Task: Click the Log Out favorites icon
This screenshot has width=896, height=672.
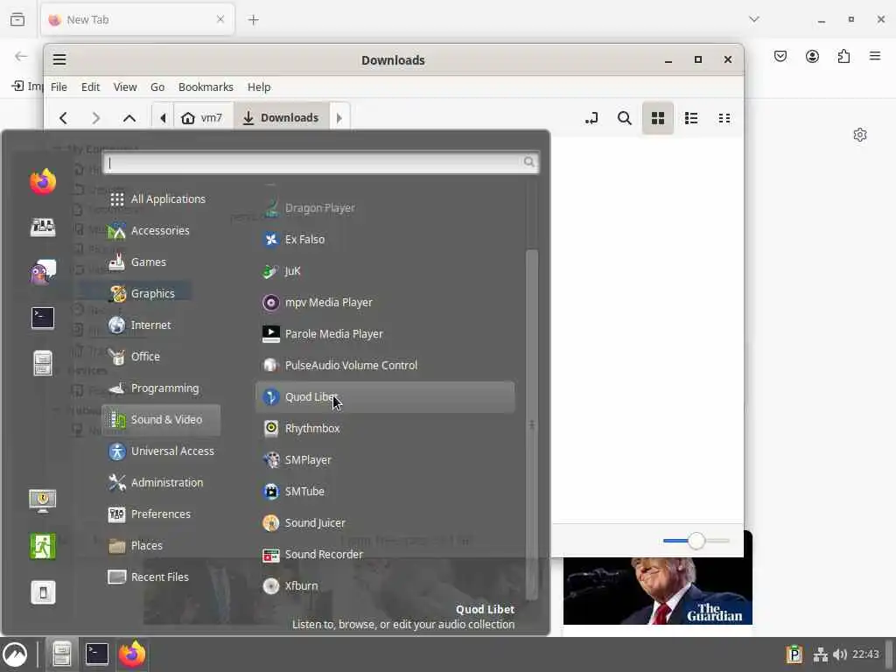Action: 43,546
